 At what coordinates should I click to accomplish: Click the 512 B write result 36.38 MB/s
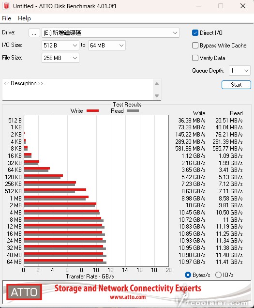point(192,121)
